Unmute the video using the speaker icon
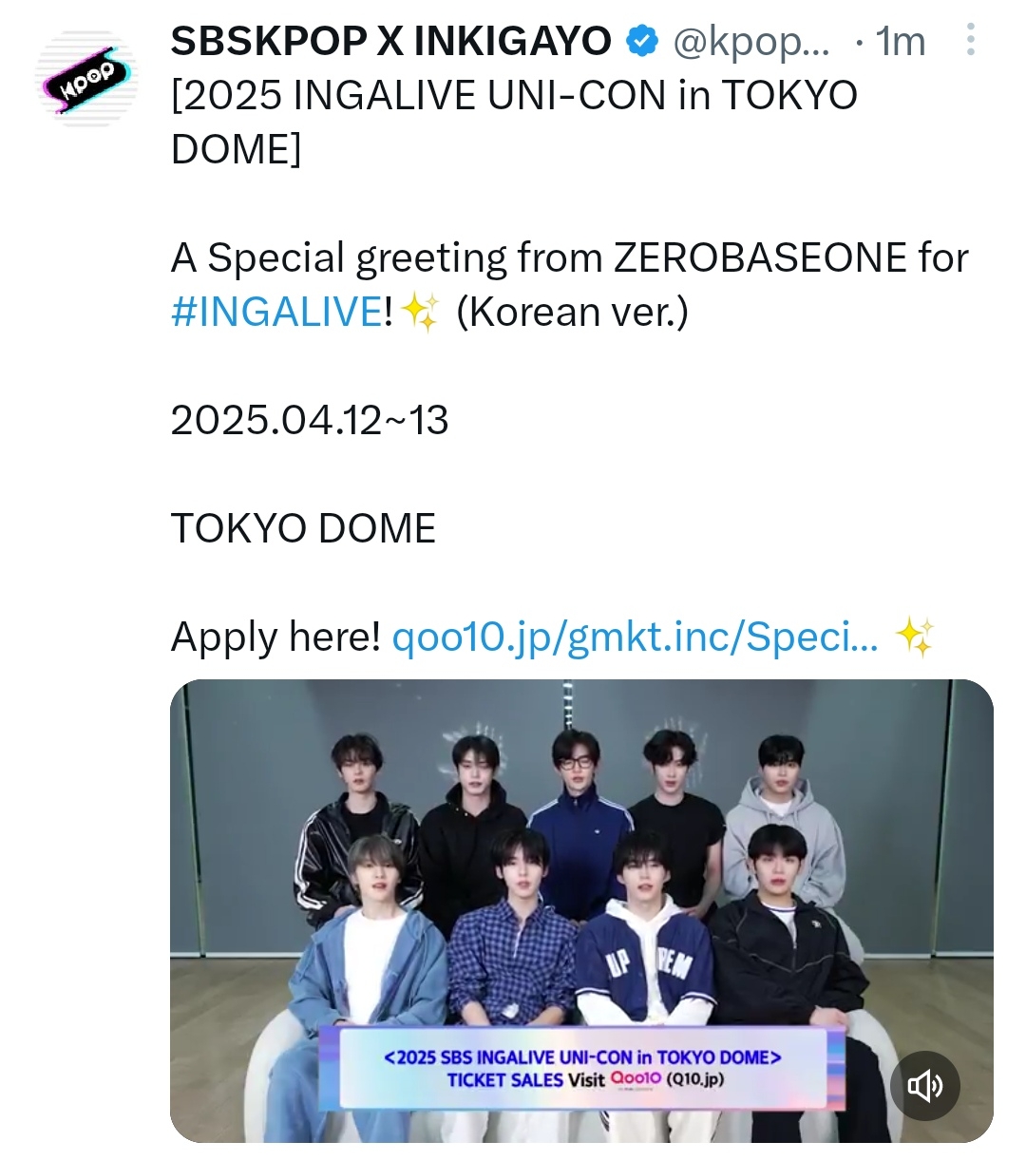This screenshot has height=1161, width=1026. (925, 1086)
